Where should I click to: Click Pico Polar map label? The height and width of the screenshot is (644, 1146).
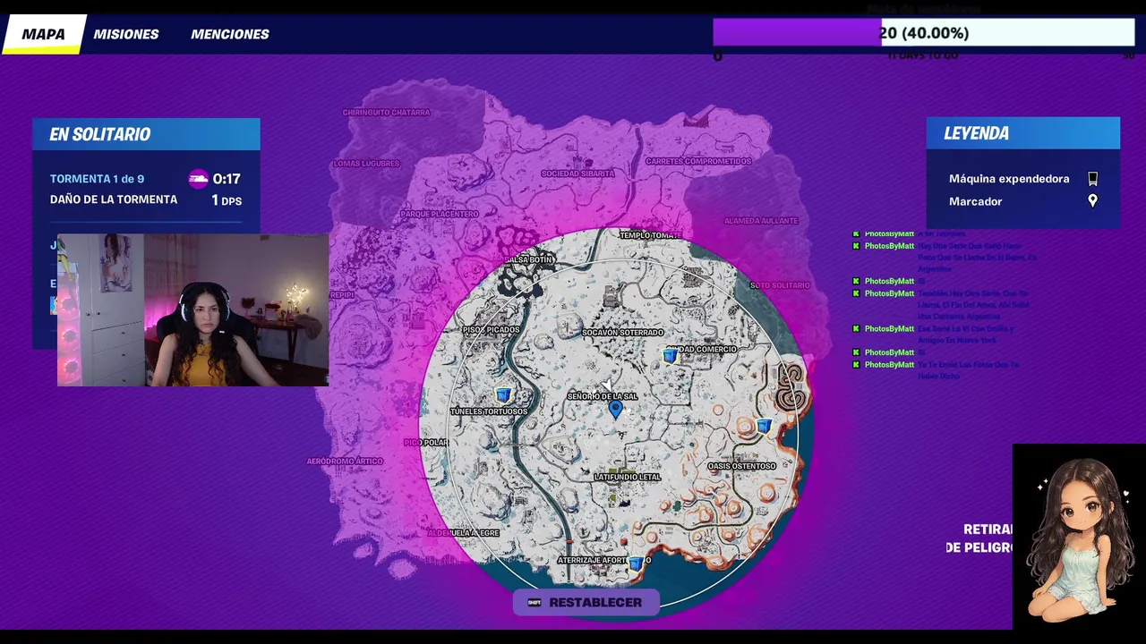(425, 443)
